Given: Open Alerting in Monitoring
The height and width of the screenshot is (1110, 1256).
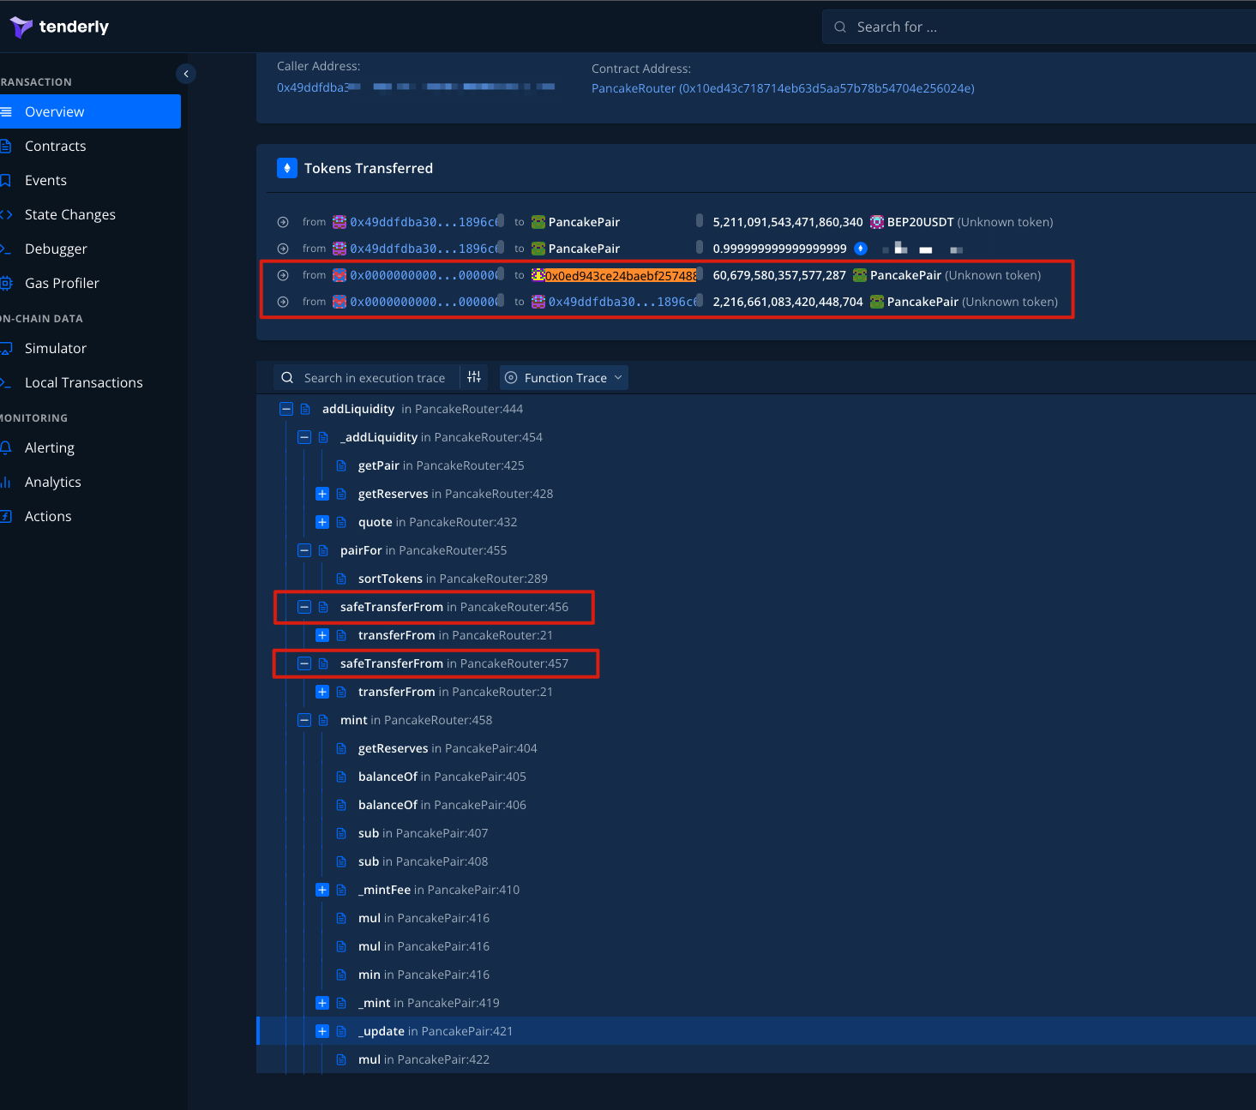Looking at the screenshot, I should tap(49, 447).
